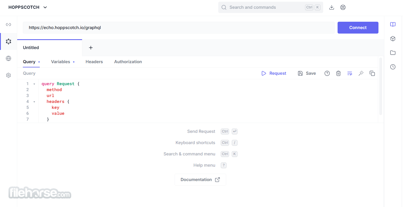Screen dimensions: 403x207
Task: Open the History clock icon
Action: click(393, 67)
